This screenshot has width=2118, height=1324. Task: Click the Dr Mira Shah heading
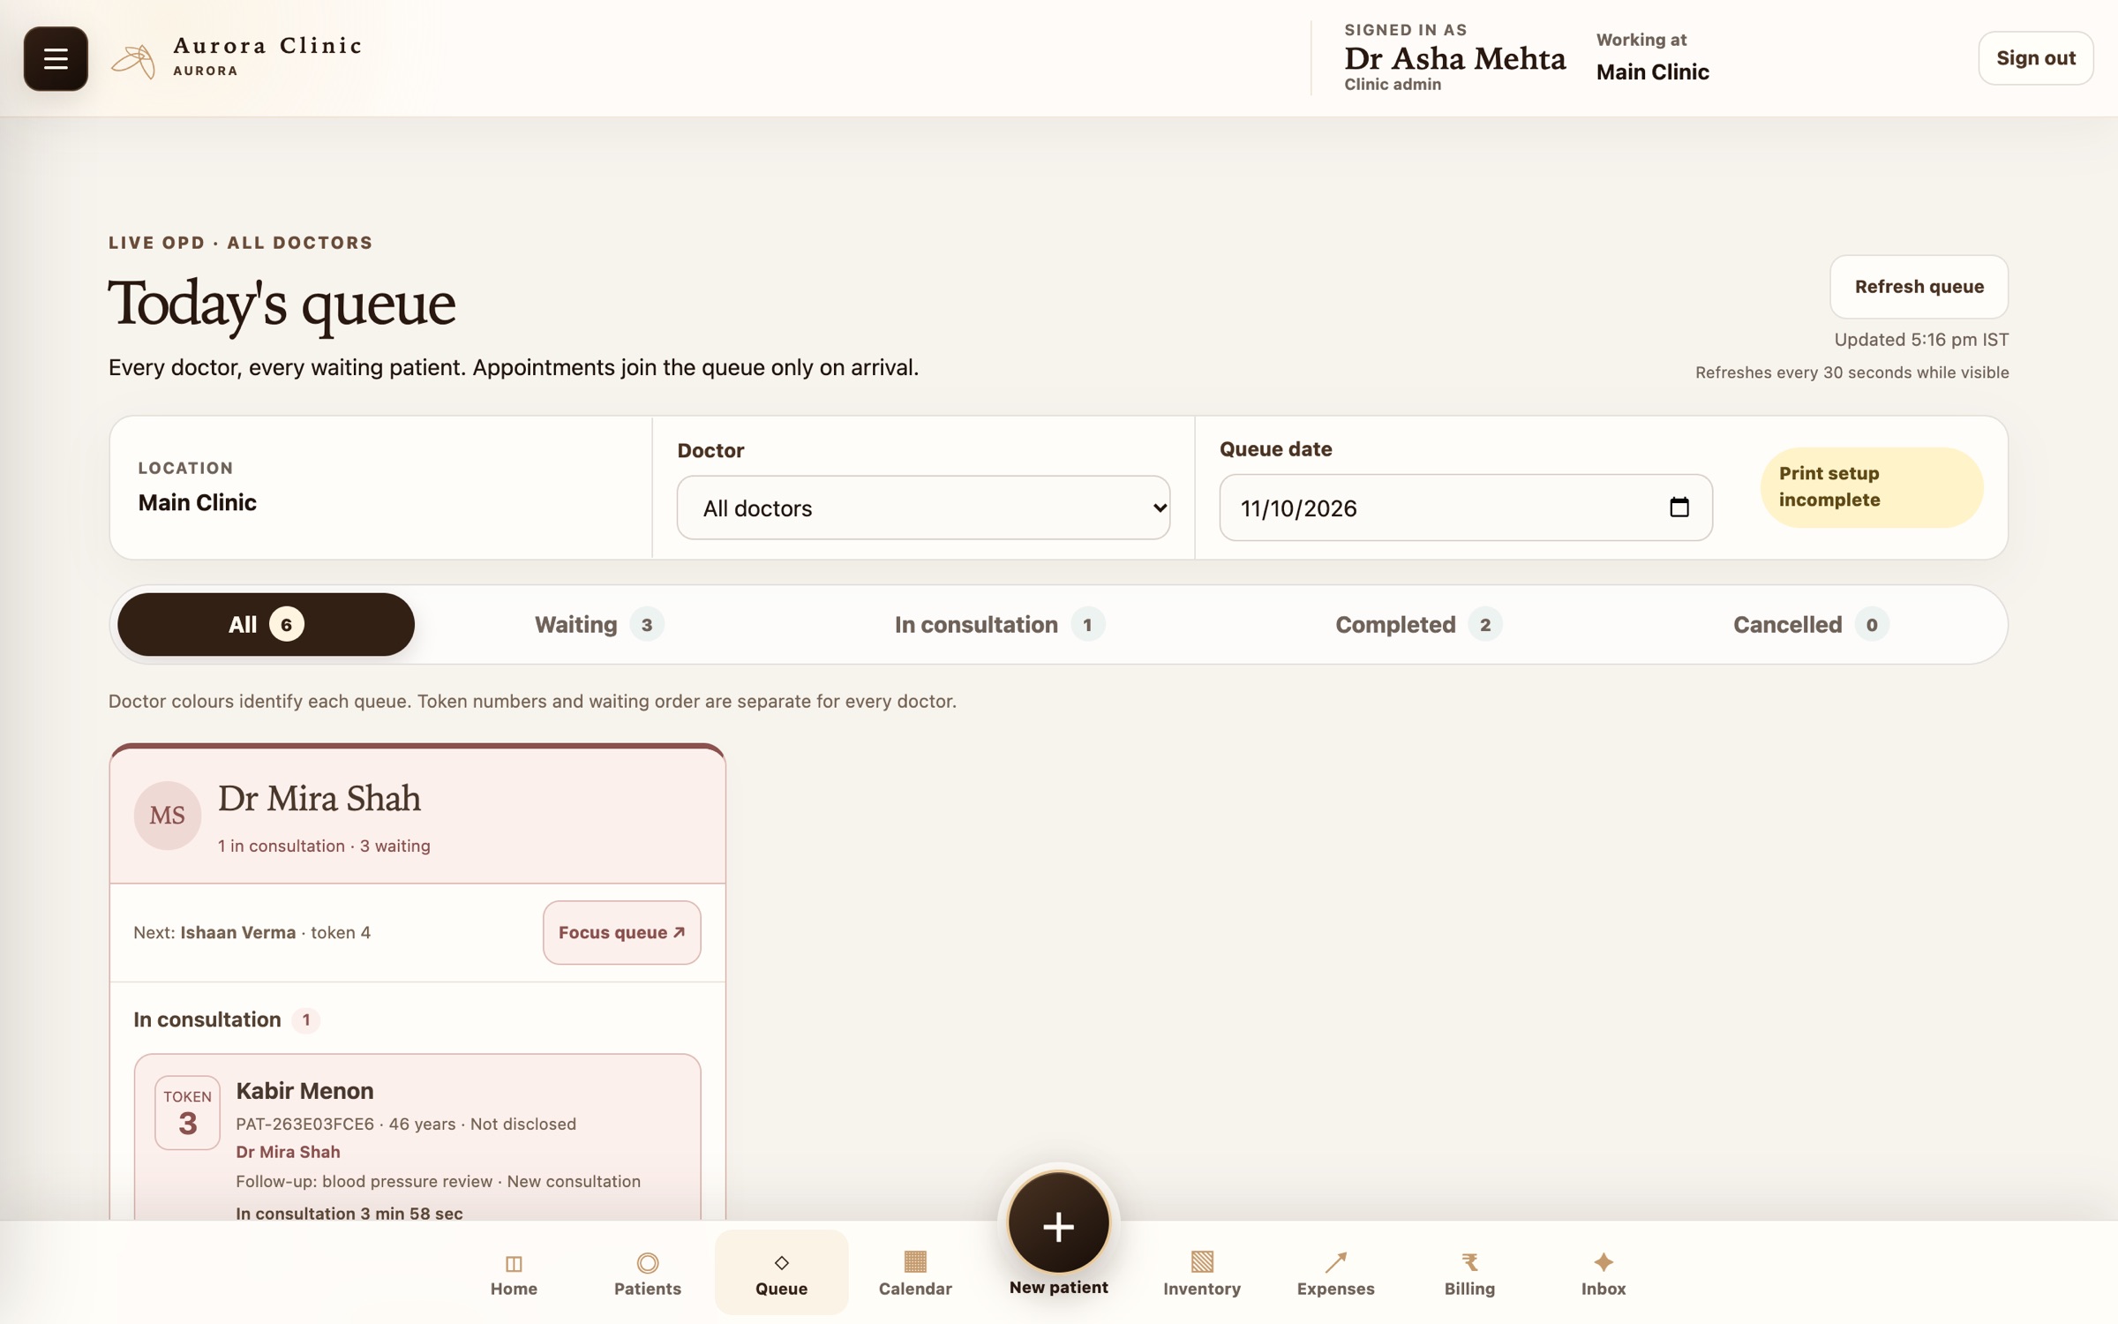tap(319, 799)
